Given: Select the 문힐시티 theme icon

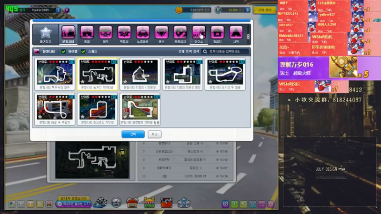Looking at the screenshot, I should coord(68,34).
